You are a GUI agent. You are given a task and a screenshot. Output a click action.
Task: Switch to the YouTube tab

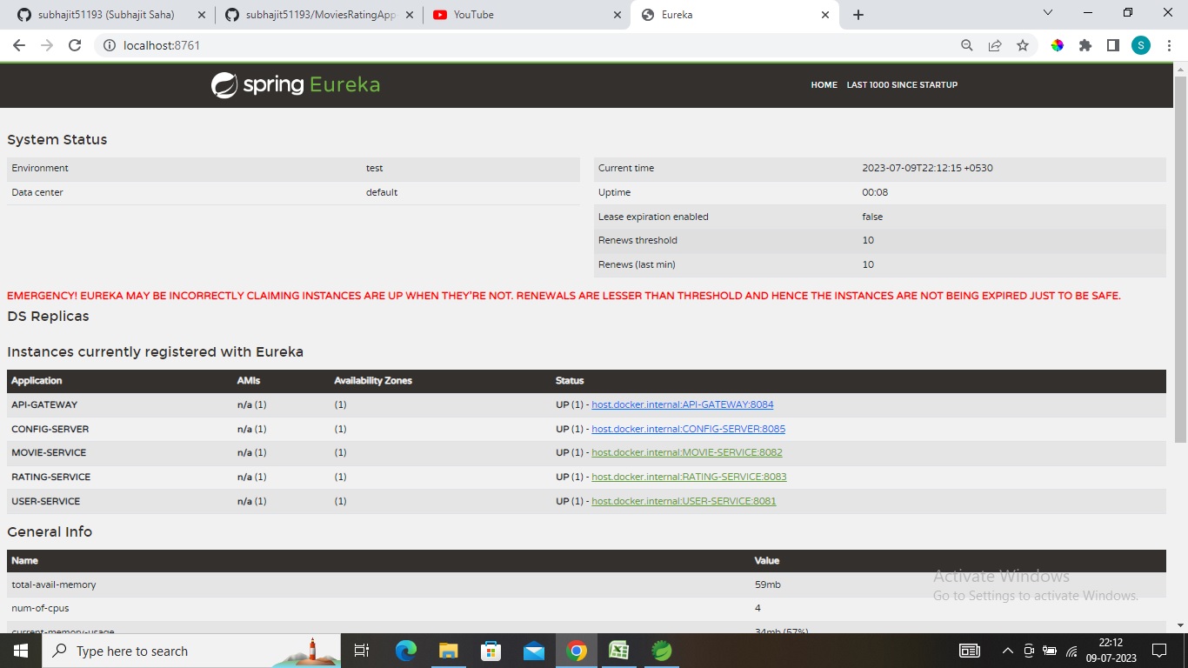coord(527,15)
